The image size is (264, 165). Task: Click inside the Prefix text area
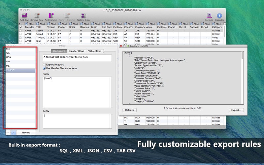click(x=77, y=92)
